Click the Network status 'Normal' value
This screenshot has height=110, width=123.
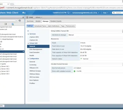[85, 59]
